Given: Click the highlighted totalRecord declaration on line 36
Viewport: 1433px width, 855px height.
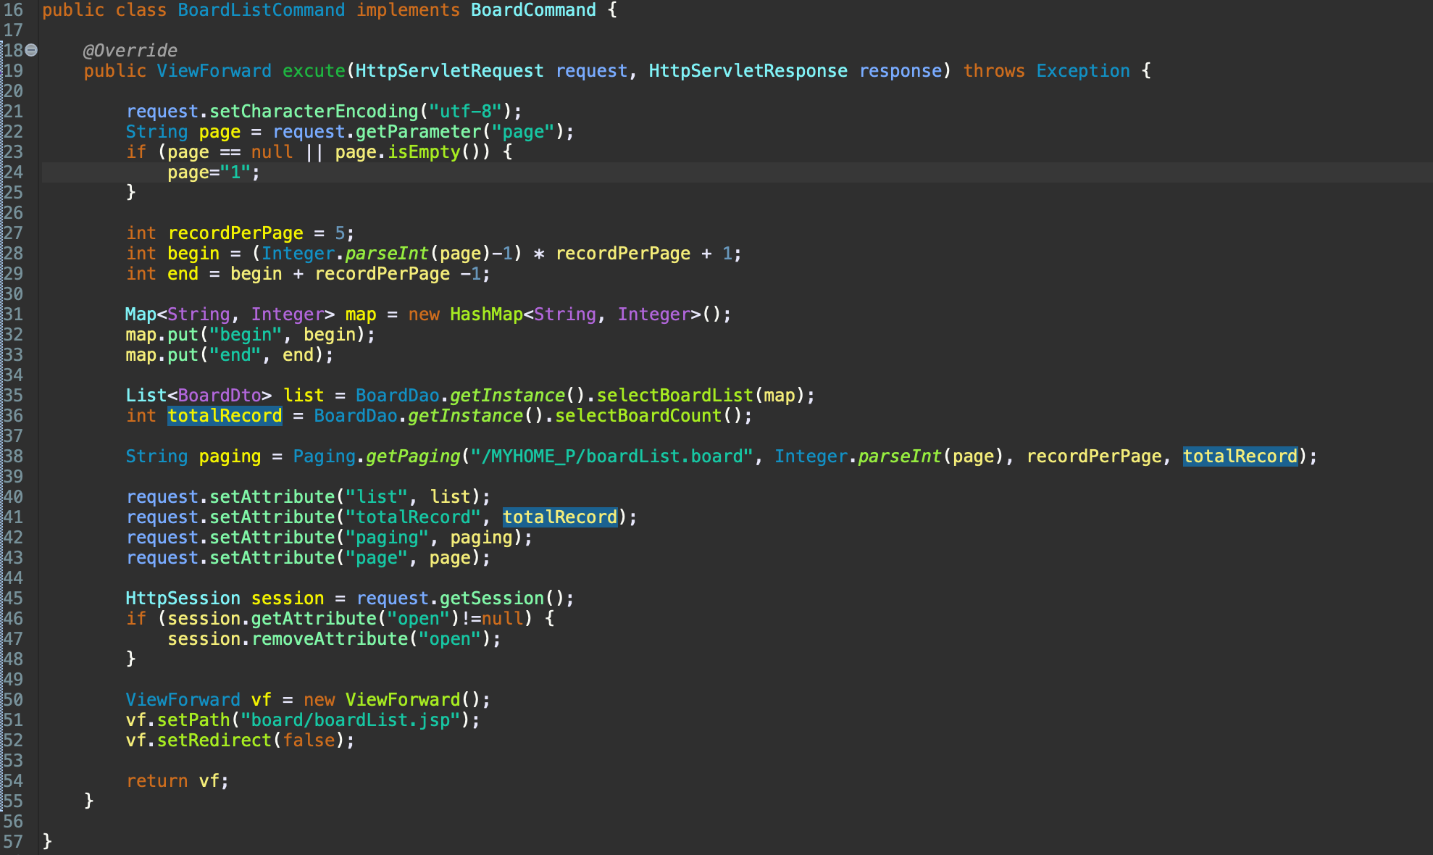Looking at the screenshot, I should 225,416.
